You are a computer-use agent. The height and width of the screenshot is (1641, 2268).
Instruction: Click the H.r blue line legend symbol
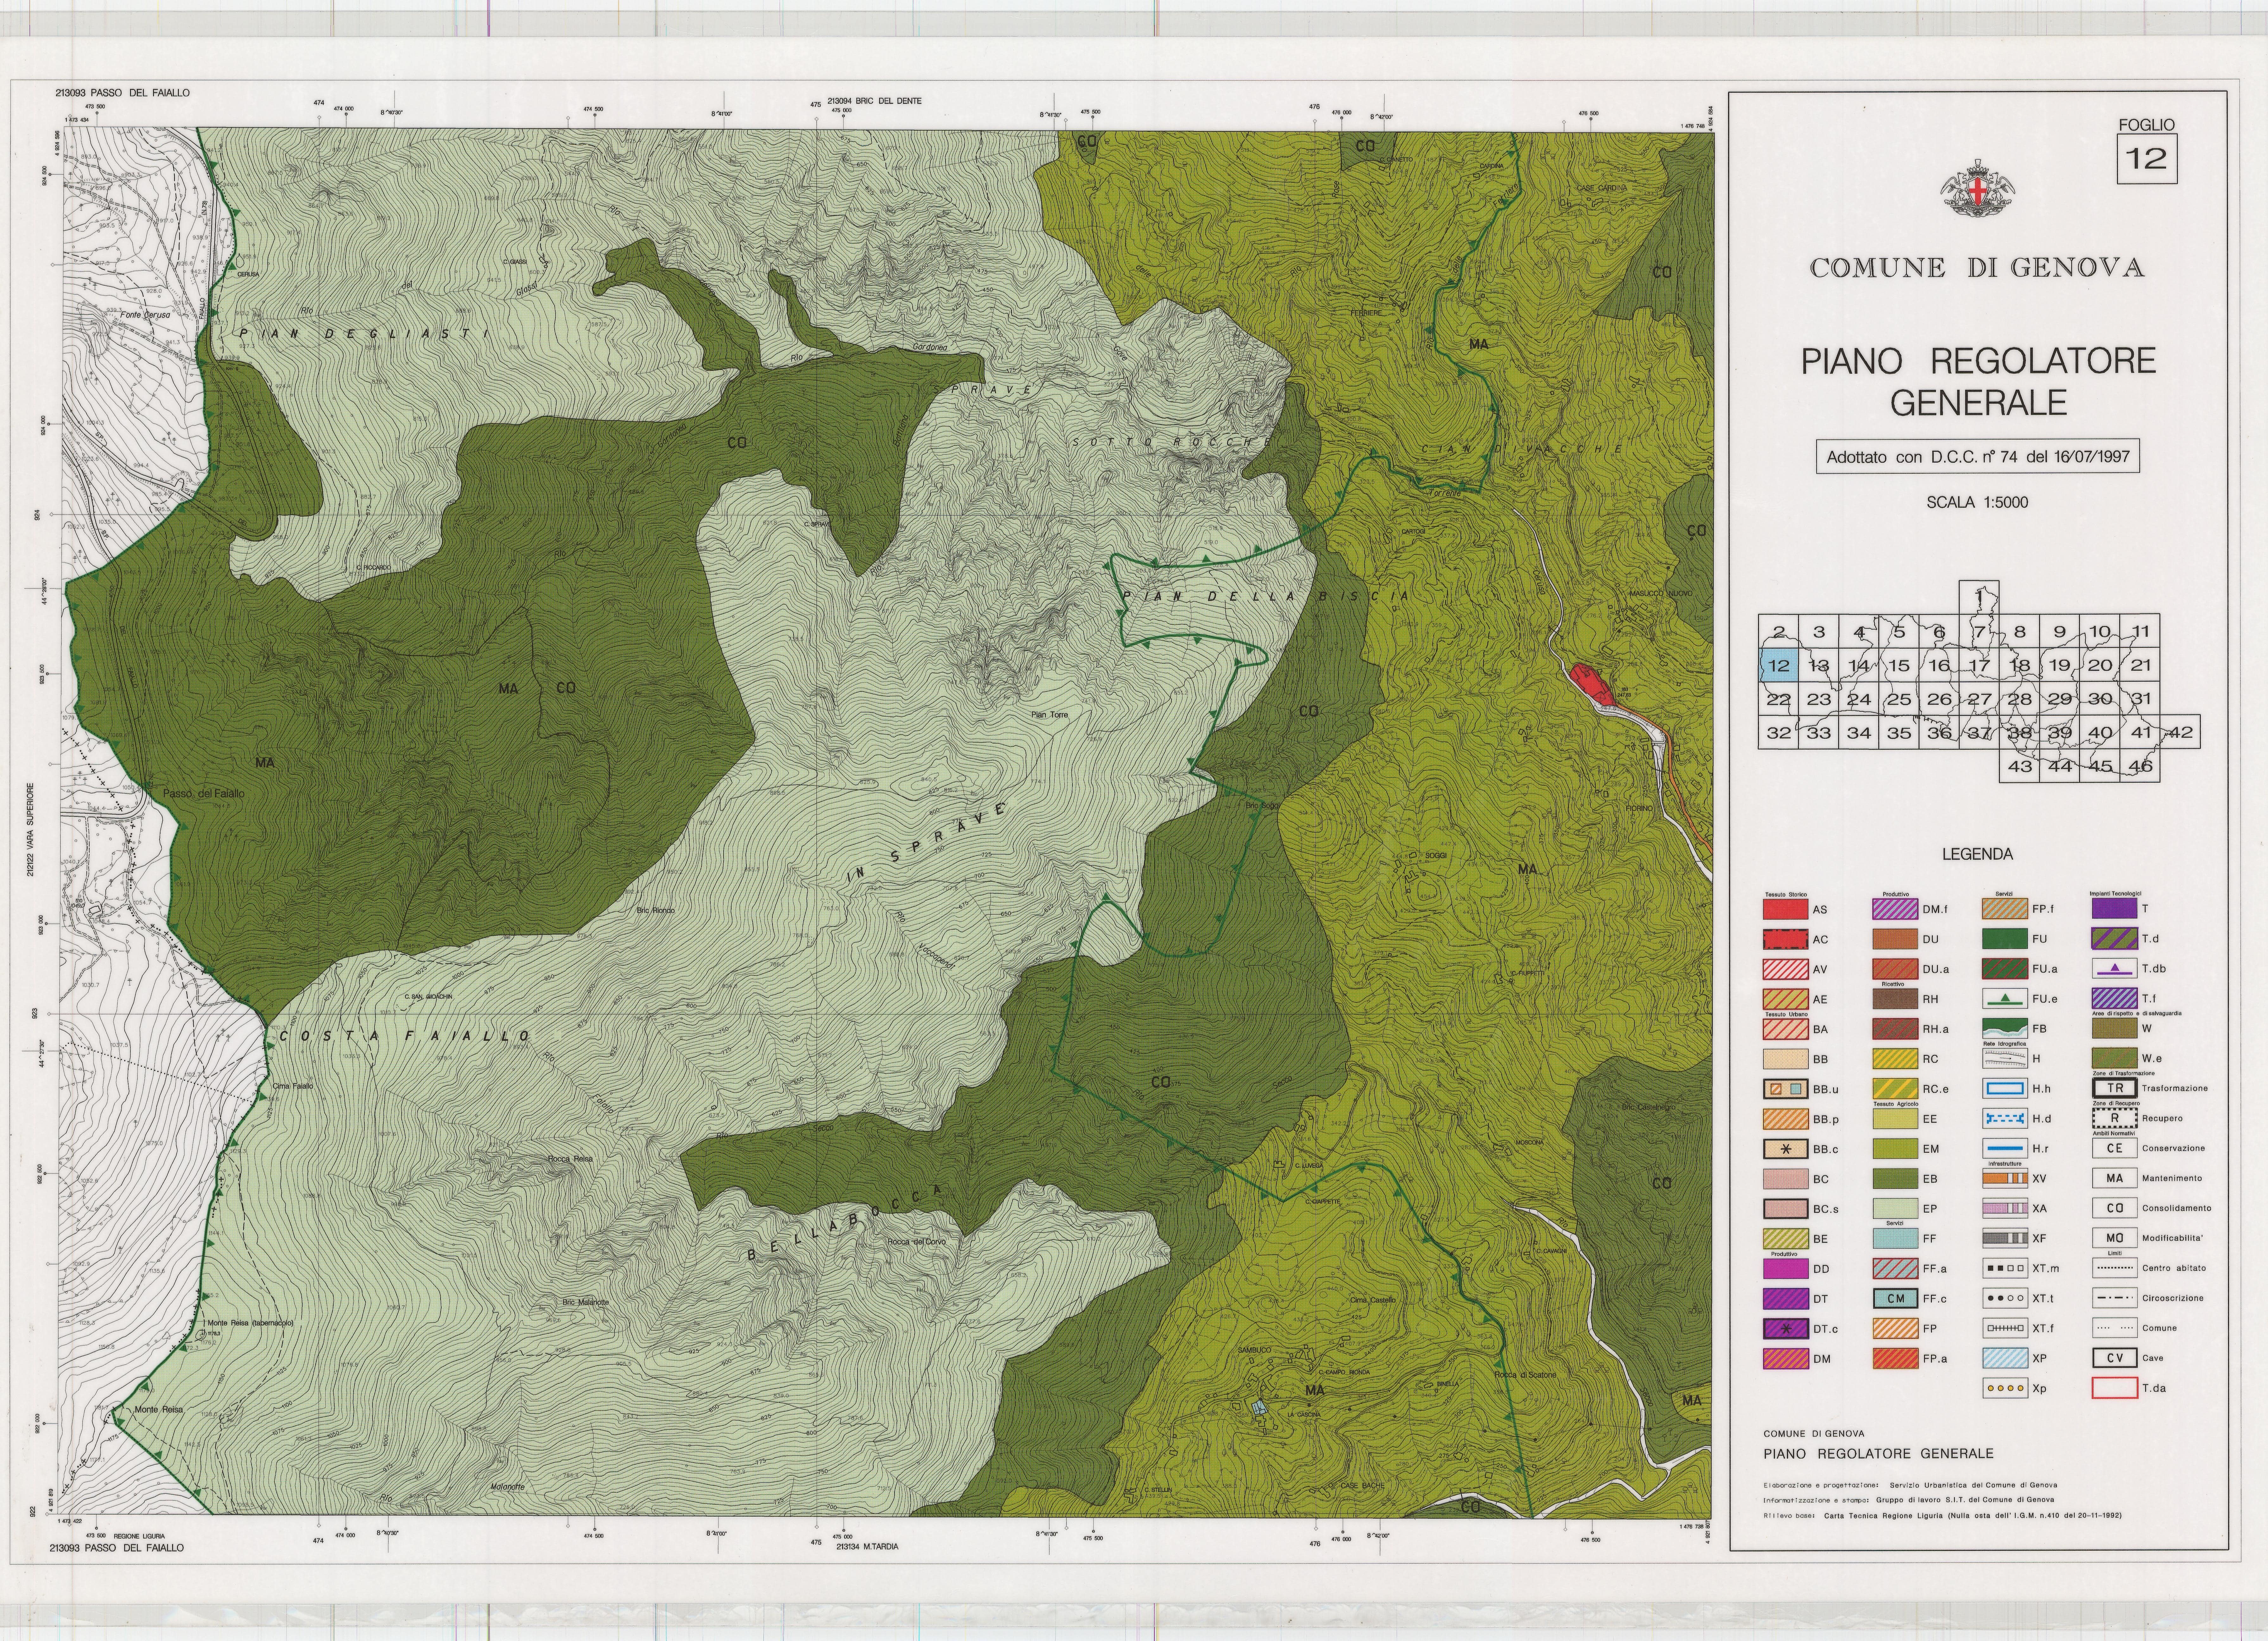coord(2005,1149)
